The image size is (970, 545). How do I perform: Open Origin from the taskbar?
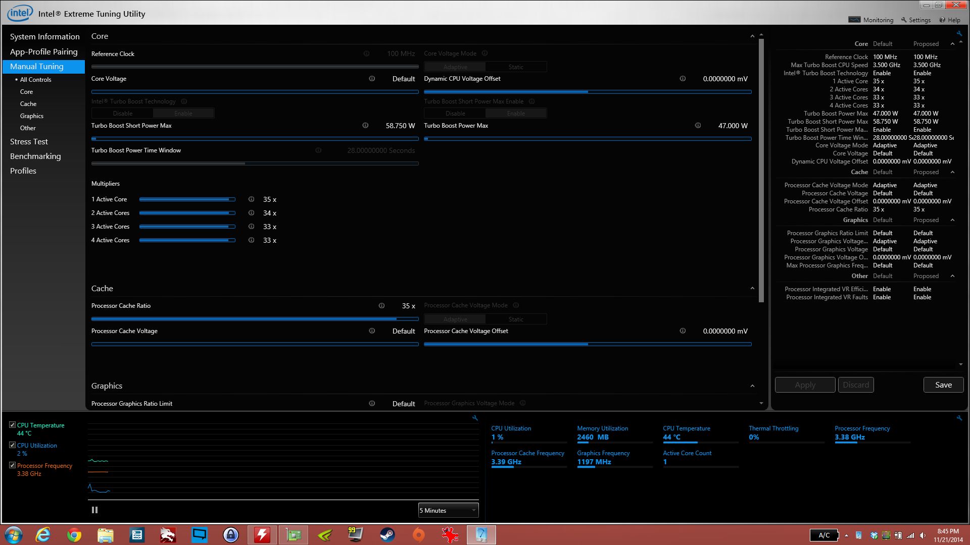point(418,535)
